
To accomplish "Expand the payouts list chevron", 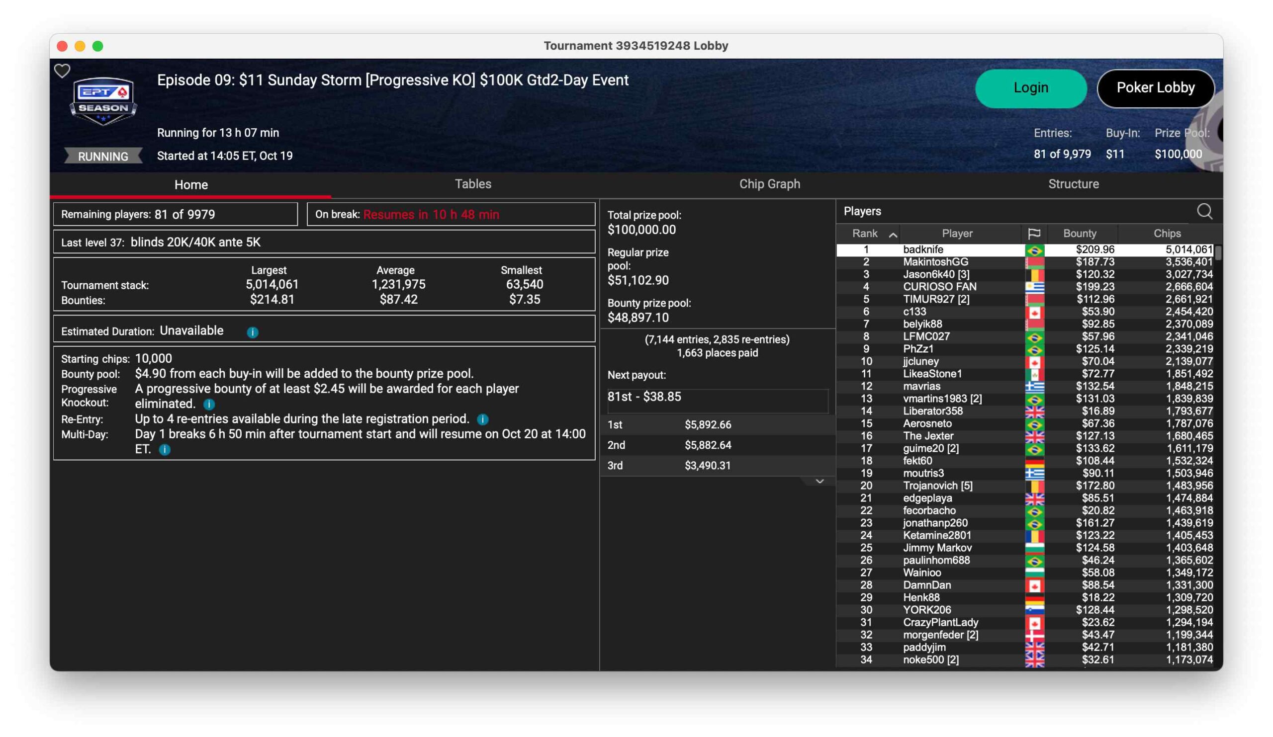I will point(819,482).
